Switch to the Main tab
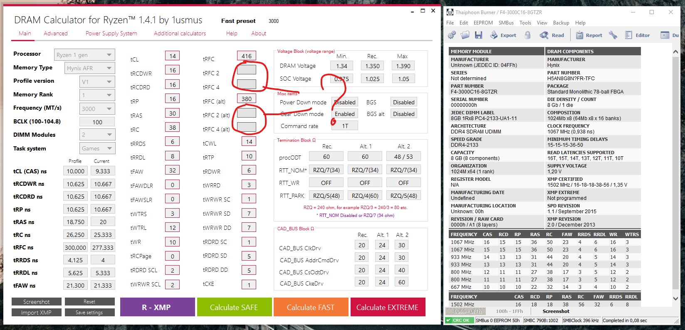 pyautogui.click(x=25, y=33)
